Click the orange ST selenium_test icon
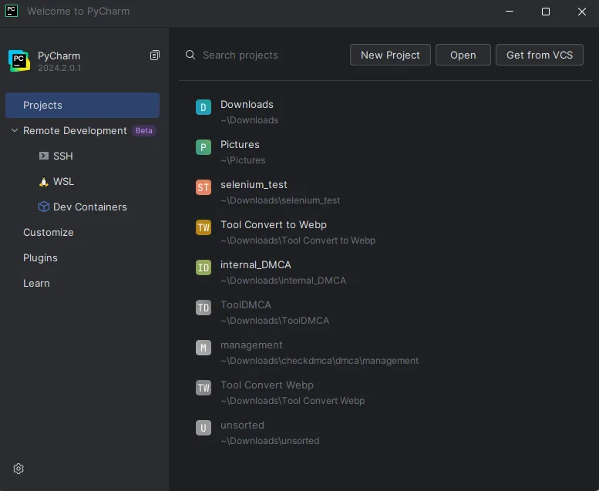The image size is (599, 491). [x=204, y=187]
